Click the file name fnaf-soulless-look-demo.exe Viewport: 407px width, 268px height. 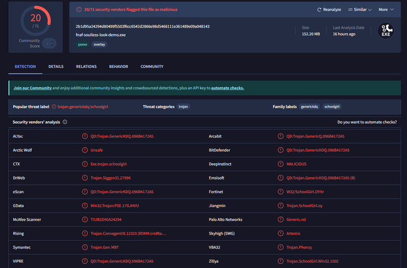click(x=101, y=35)
